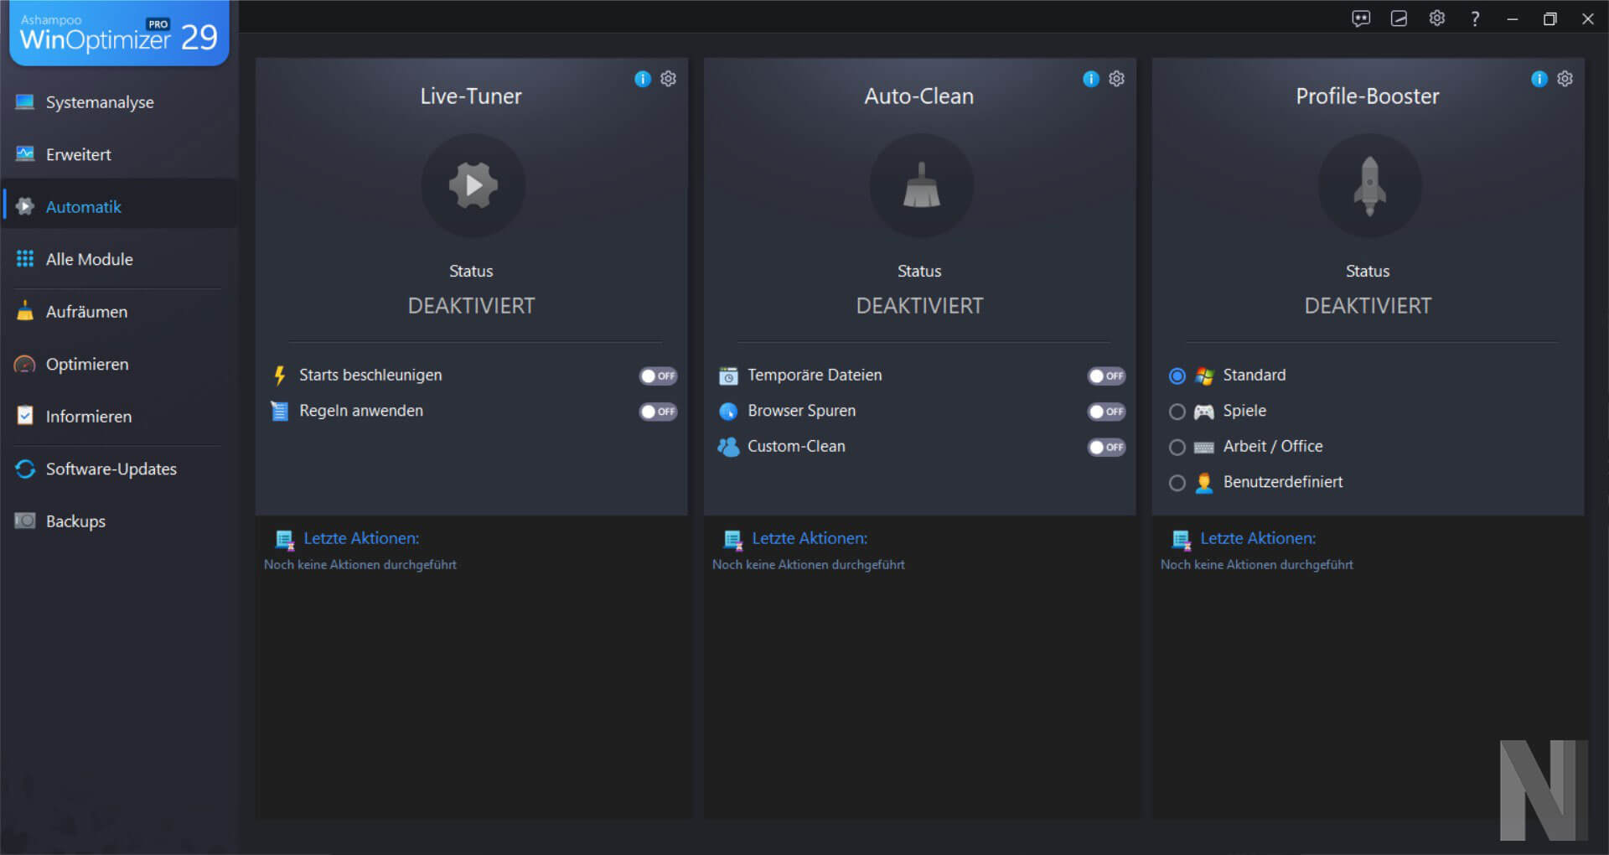Click Letzte Aktionen link under Auto-Clean

(809, 538)
